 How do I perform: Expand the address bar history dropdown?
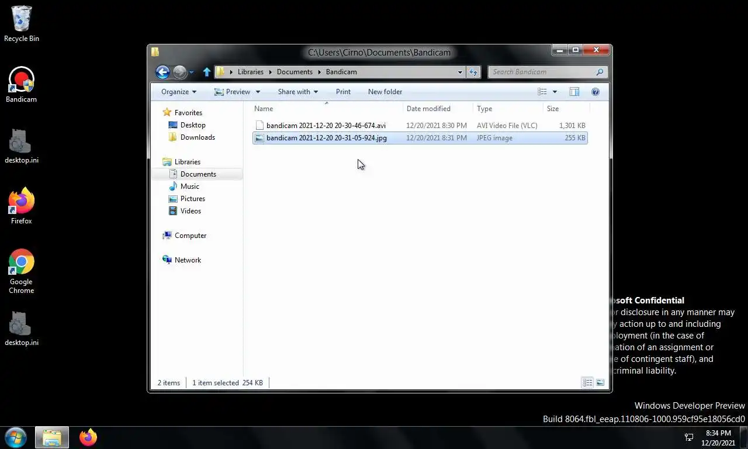point(460,72)
